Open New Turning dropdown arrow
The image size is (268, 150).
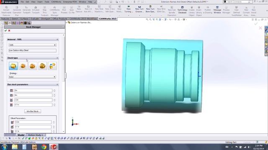pyautogui.click(x=129, y=15)
